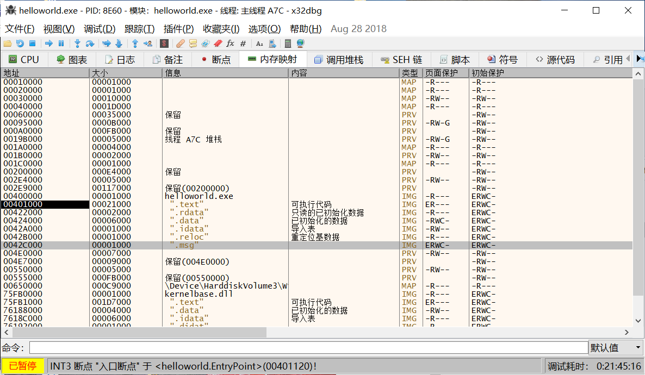645x375 pixels.
Task: Click the Step Into icon
Action: tap(77, 43)
